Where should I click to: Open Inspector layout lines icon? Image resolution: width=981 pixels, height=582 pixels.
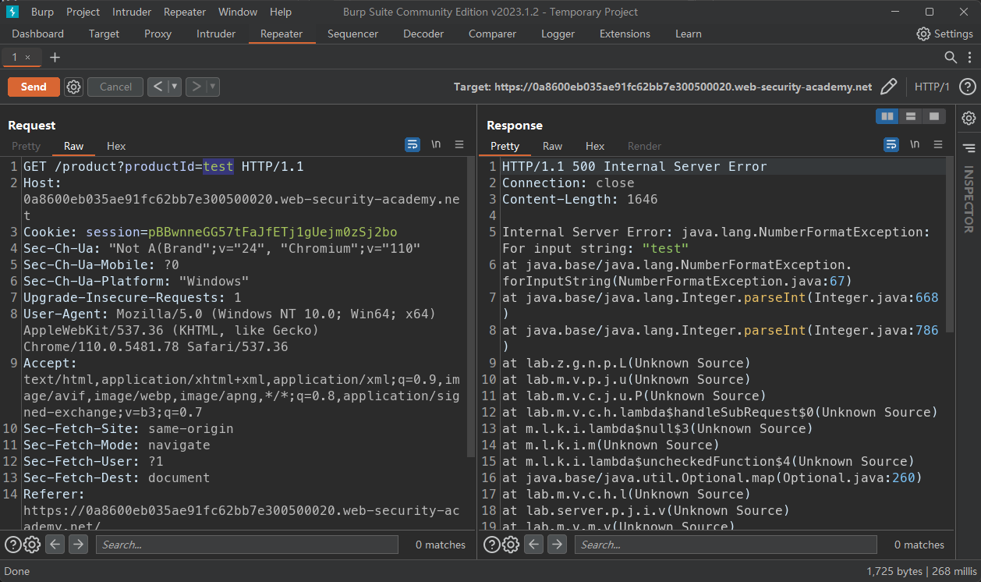pos(969,147)
